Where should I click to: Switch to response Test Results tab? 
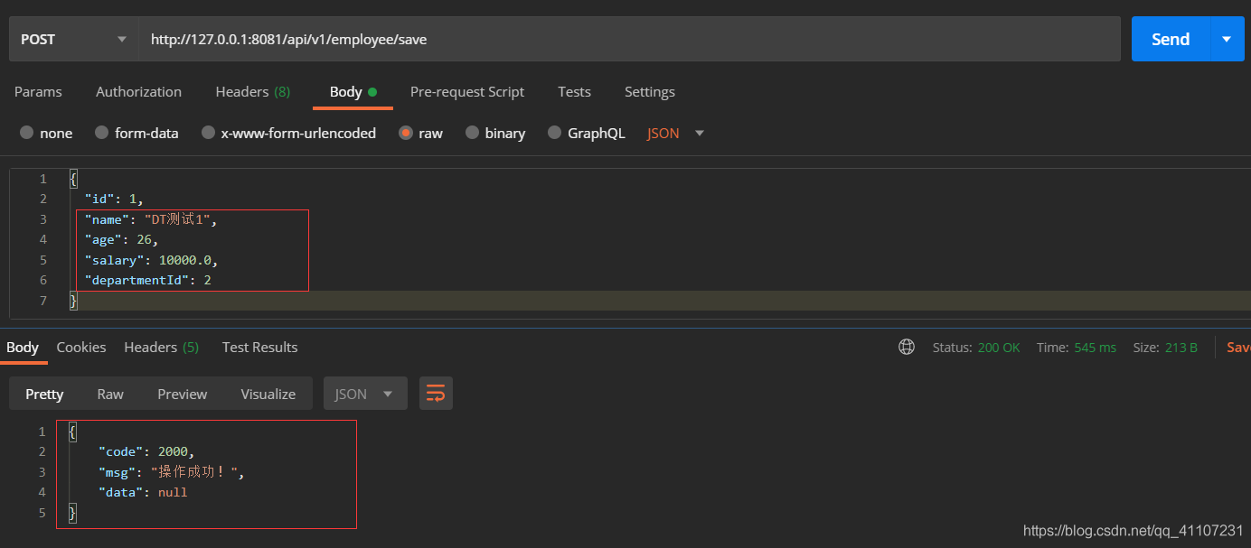[x=259, y=348]
